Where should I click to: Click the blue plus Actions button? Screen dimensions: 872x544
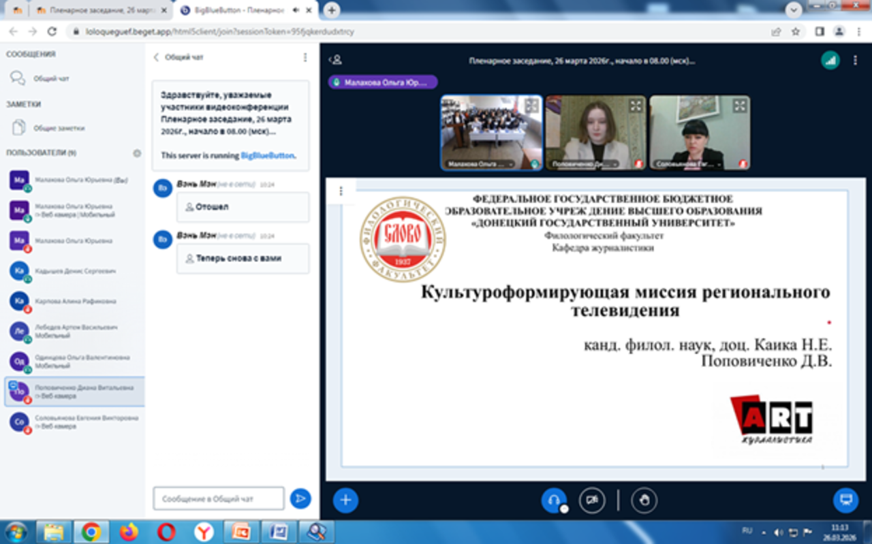pyautogui.click(x=345, y=500)
